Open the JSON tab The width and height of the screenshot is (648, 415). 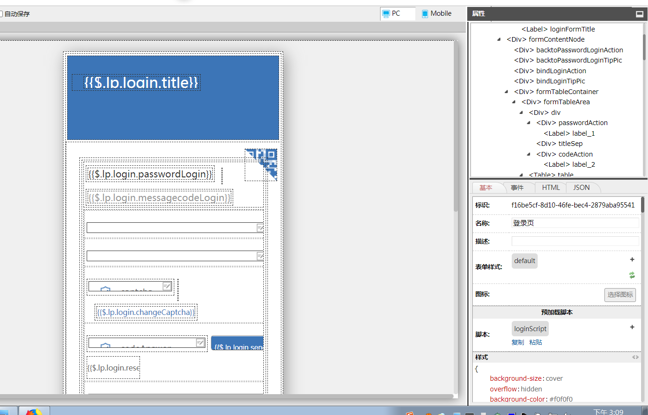click(x=581, y=188)
